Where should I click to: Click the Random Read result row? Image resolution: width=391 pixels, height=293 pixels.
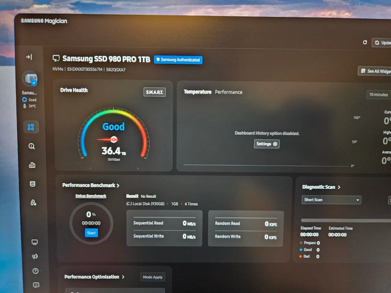pos(246,224)
